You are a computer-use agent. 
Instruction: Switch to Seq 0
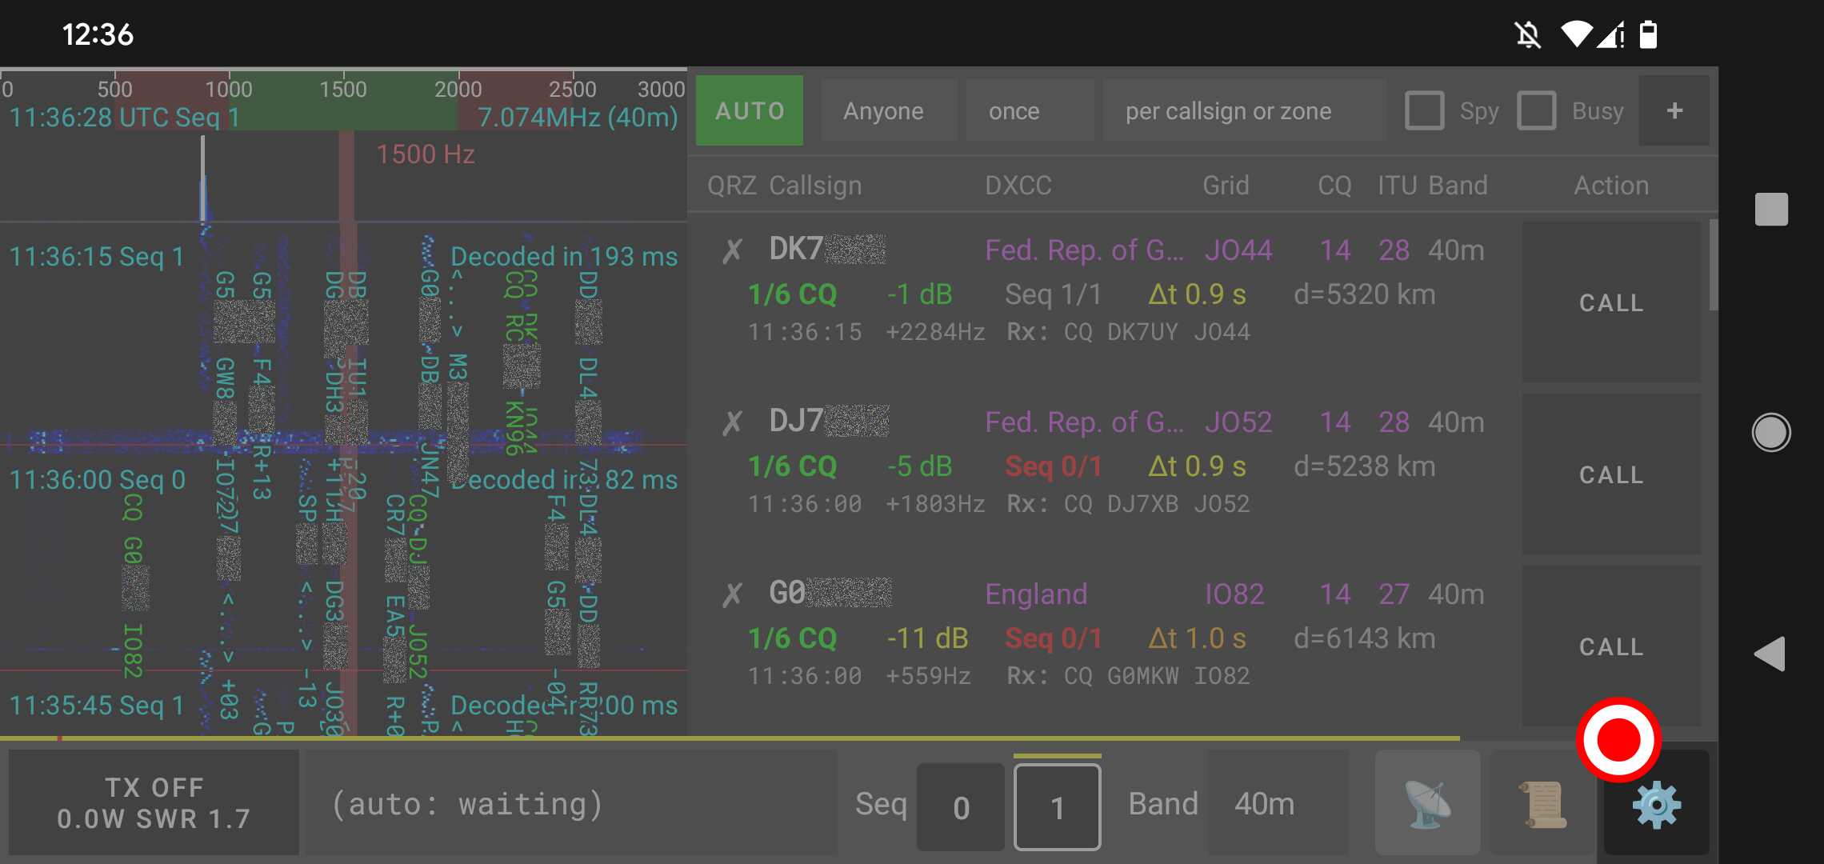tap(960, 806)
